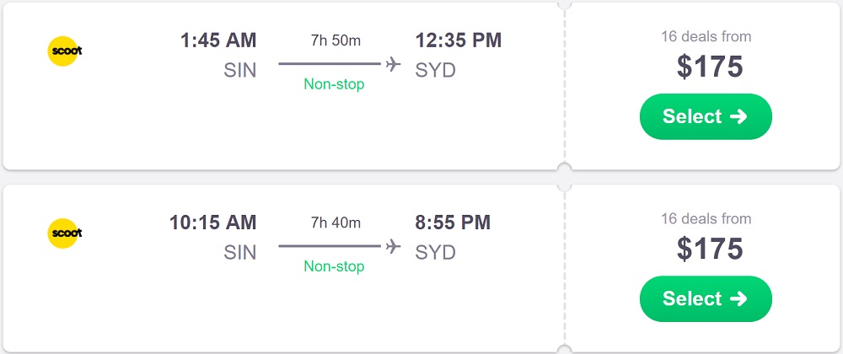The width and height of the screenshot is (843, 354).
Task: Click the Scoot logo on the 10:15 AM flight
Action: click(64, 232)
